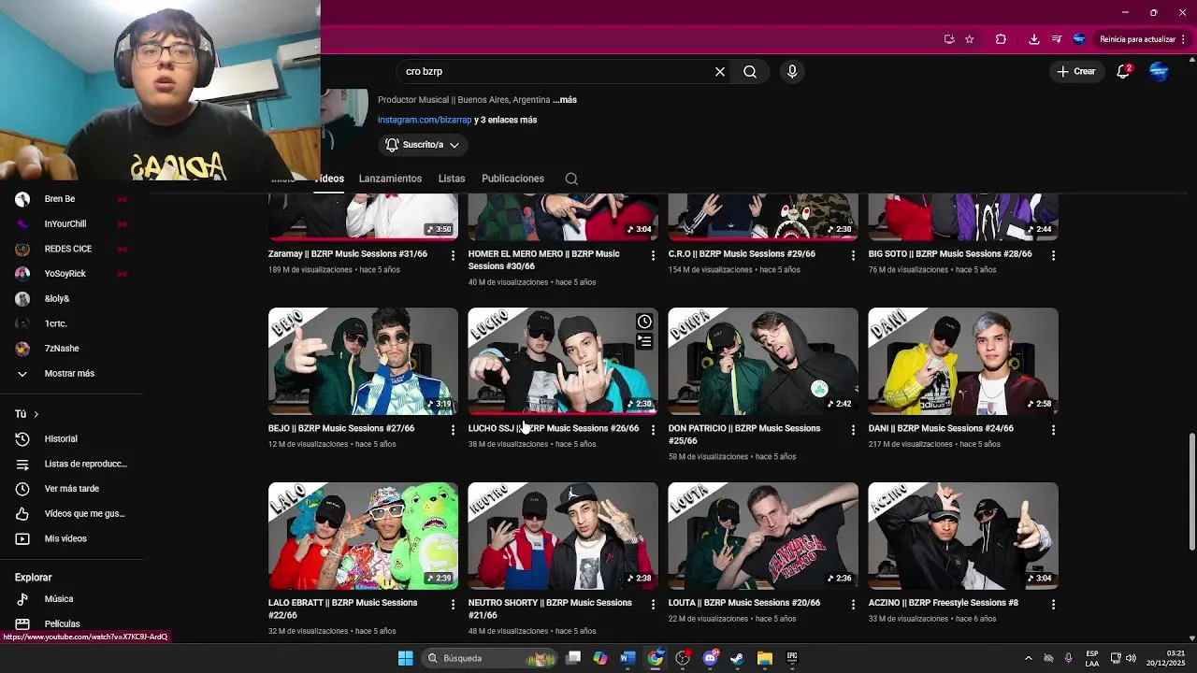Add LUCHO SSJ video to Watch Later
Image resolution: width=1197 pixels, height=673 pixels.
point(644,322)
